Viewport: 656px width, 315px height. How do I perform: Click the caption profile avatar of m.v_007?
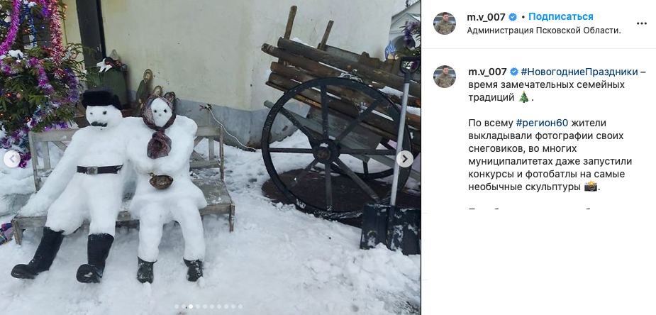click(444, 77)
